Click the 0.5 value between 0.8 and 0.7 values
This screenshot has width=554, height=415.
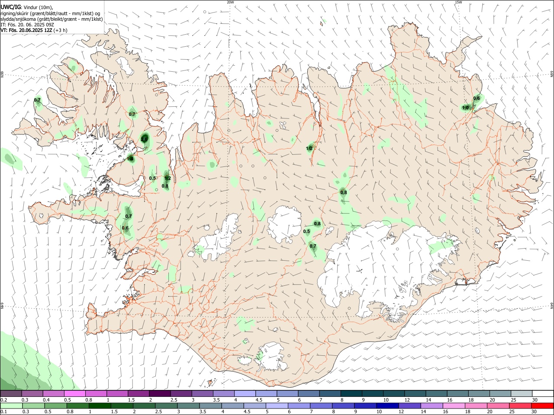[x=306, y=231]
